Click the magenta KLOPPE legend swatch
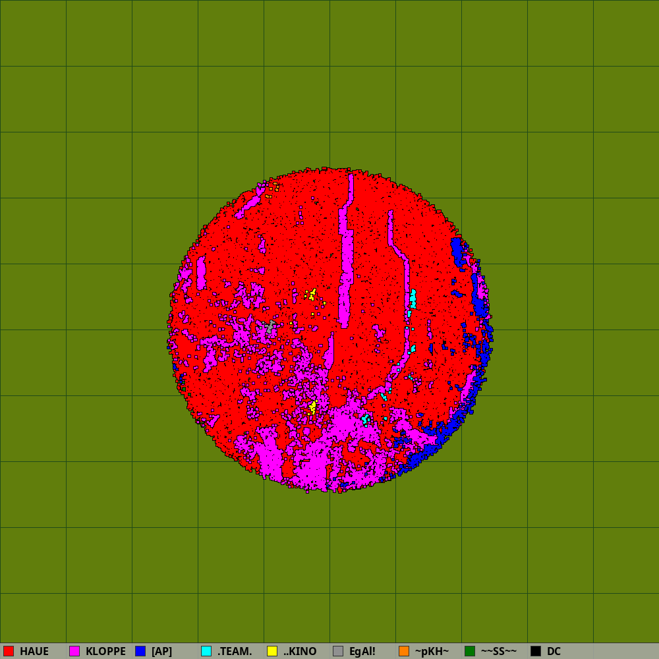659x659 pixels. point(74,651)
